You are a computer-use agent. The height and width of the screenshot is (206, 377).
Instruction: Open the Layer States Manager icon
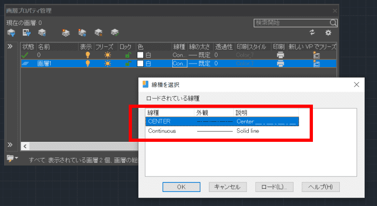tap(42, 32)
